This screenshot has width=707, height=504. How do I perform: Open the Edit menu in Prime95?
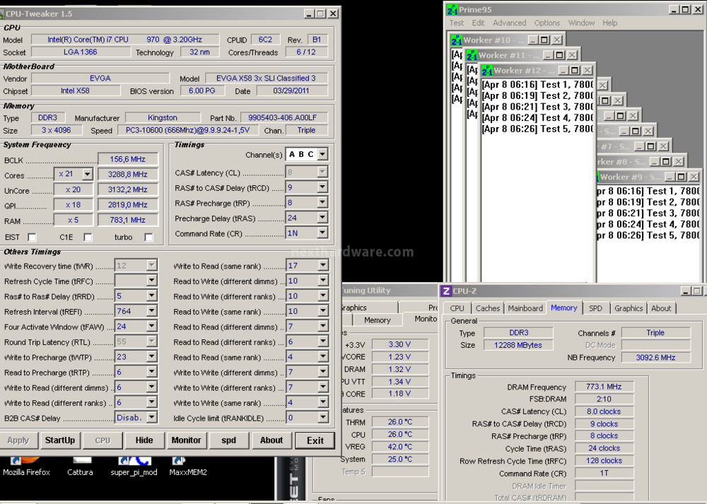(x=478, y=23)
